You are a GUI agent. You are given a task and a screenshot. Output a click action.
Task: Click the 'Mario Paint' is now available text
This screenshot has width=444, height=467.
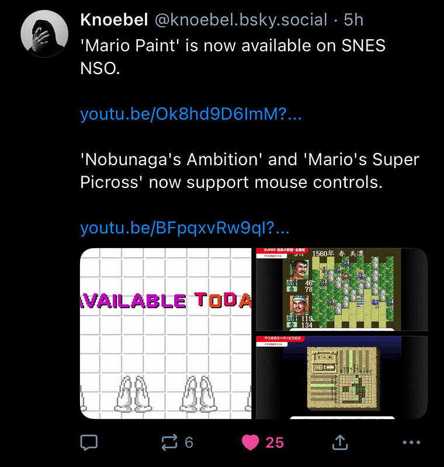[x=233, y=46]
